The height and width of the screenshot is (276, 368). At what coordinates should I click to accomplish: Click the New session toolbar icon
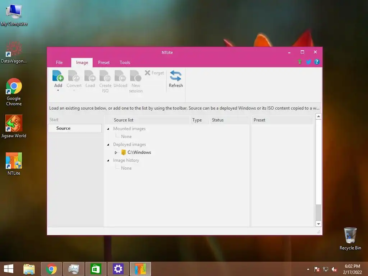click(x=135, y=76)
